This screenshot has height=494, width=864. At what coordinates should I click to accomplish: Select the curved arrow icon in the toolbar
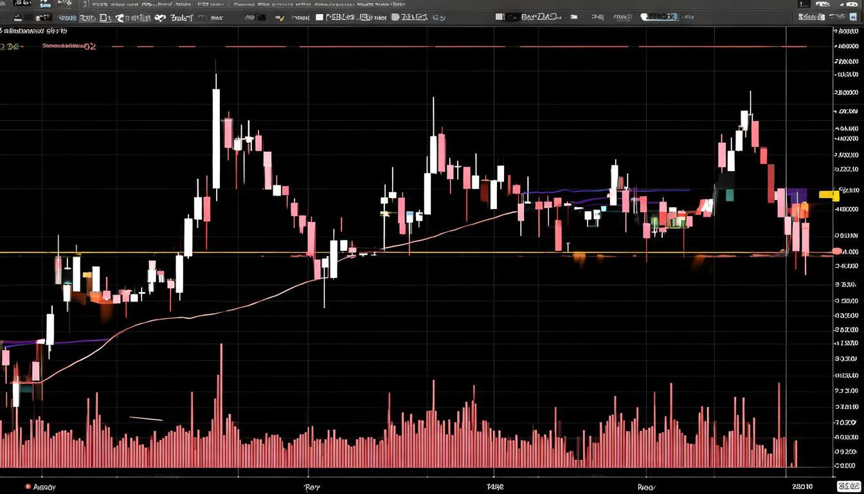[120, 18]
